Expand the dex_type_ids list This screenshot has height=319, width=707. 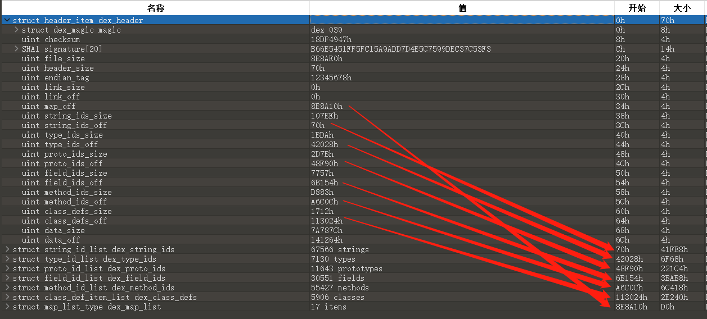pos(7,259)
